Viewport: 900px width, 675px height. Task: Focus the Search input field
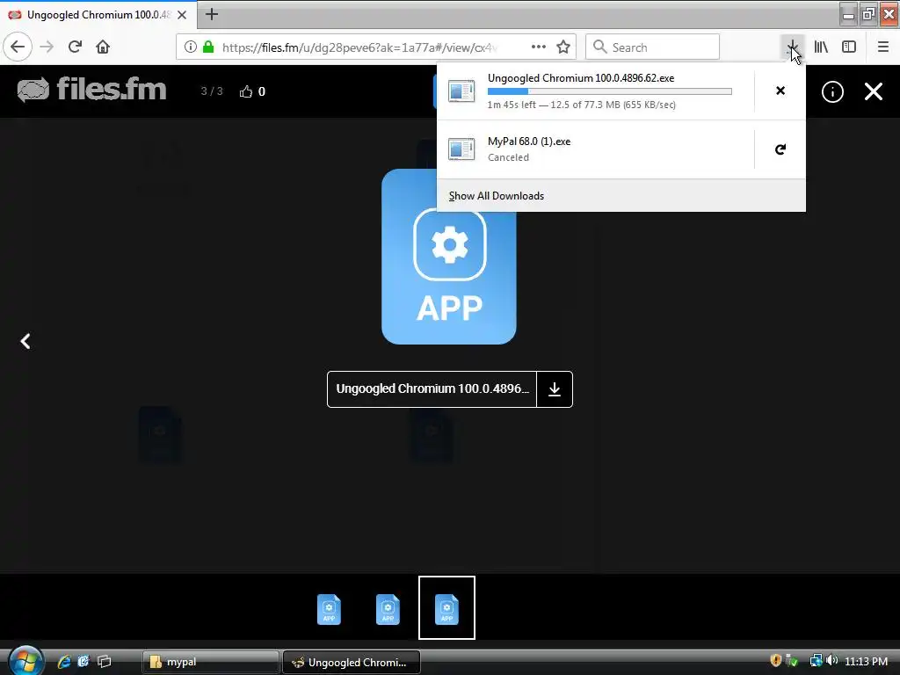click(x=653, y=47)
